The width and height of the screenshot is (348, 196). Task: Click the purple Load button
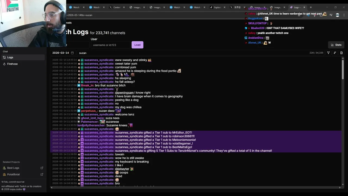[x=137, y=45]
